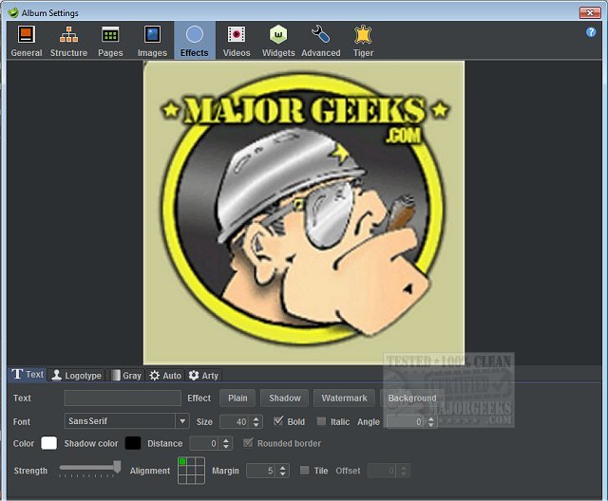Expand the SansSerif font dropdown

pos(181,421)
